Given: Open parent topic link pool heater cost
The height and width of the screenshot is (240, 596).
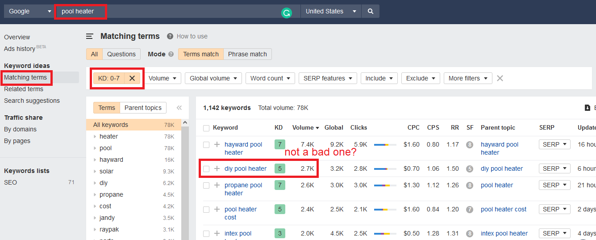Looking at the screenshot, I should click(x=504, y=209).
